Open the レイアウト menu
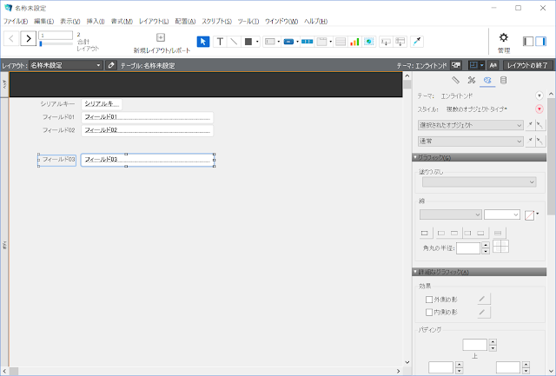This screenshot has height=376, width=556. coord(154,21)
